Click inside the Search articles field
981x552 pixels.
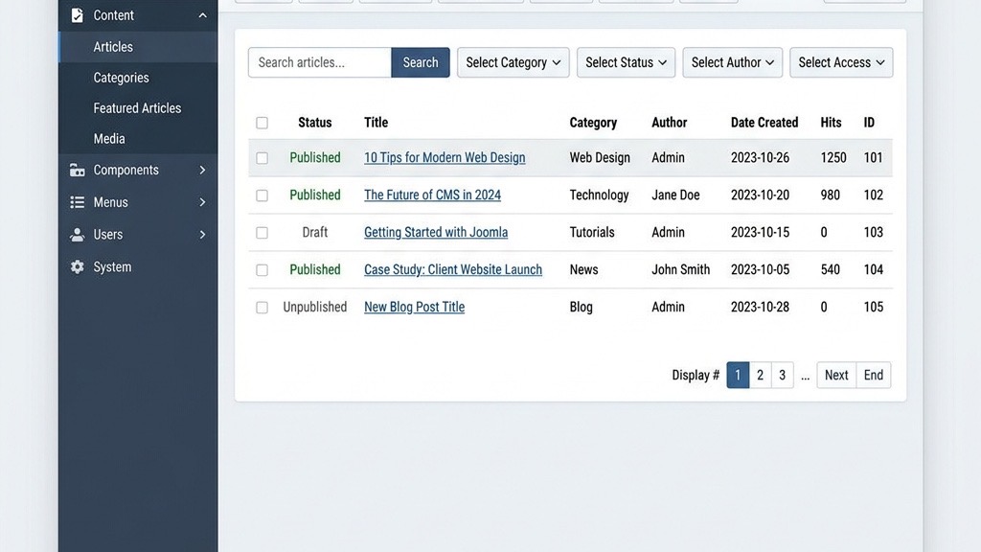[319, 62]
